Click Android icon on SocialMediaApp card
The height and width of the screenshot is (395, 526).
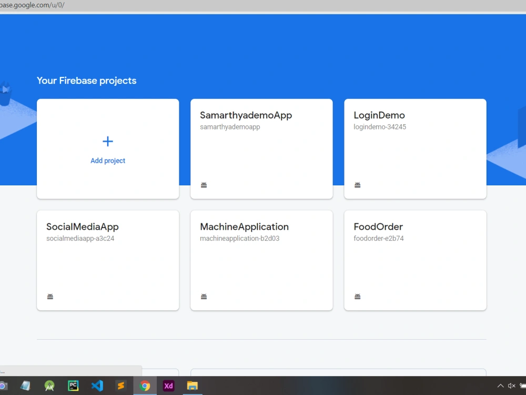(50, 296)
